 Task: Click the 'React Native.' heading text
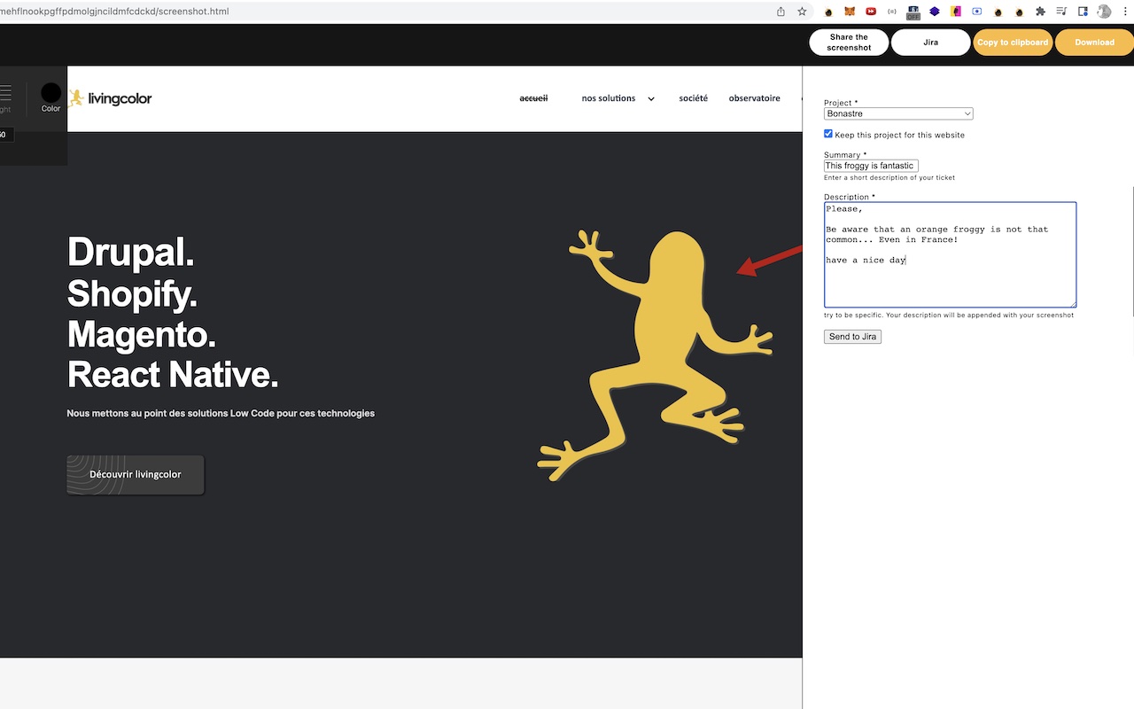click(173, 375)
